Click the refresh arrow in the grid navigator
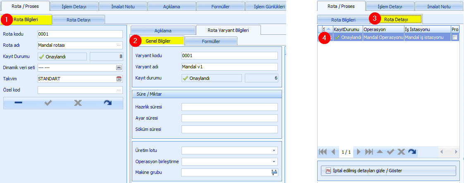The width and height of the screenshot is (464, 183). coord(412,152)
